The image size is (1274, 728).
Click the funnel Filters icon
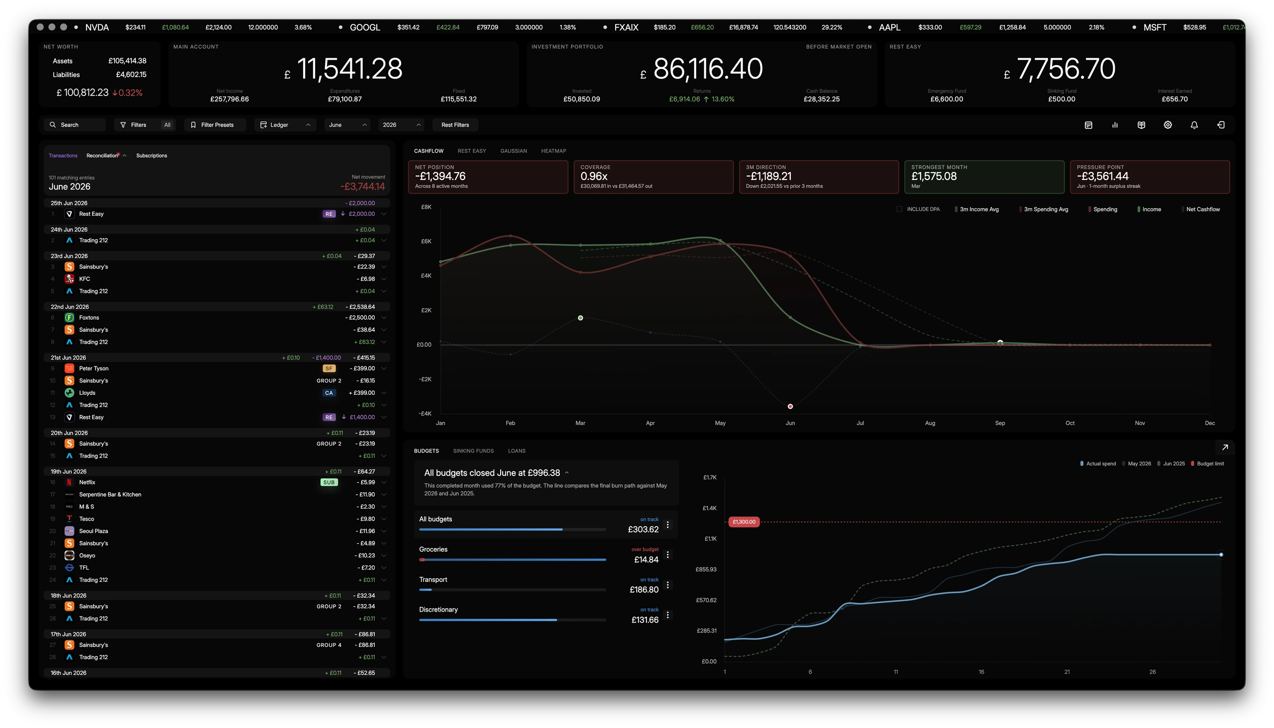pos(123,125)
